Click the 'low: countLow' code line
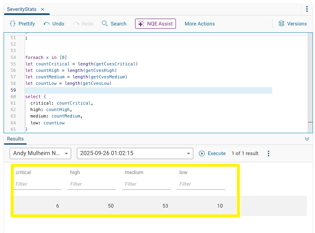The width and height of the screenshot is (315, 233). click(x=47, y=123)
